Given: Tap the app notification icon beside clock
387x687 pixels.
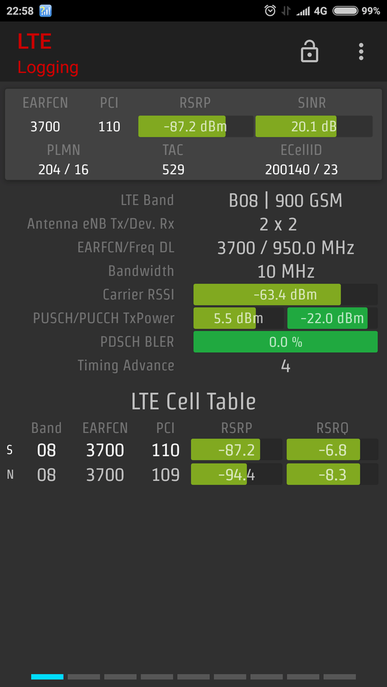Looking at the screenshot, I should pyautogui.click(x=45, y=11).
